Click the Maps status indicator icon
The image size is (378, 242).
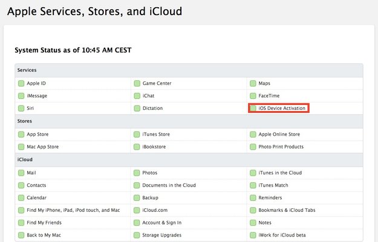[253, 83]
